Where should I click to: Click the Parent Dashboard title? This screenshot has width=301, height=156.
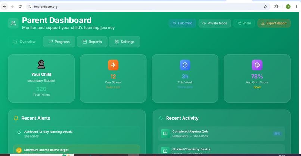[x=57, y=20]
